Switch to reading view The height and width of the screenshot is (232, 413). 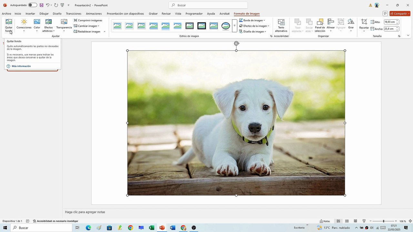click(355, 221)
